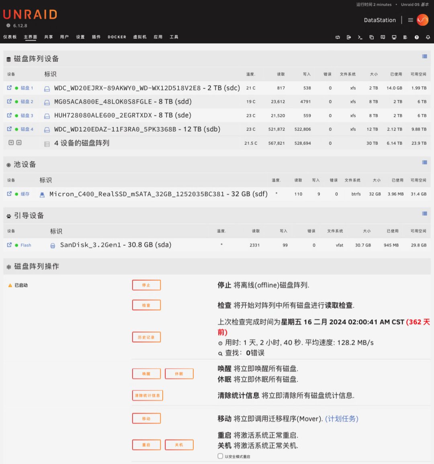Open the disk 2 (sdd) external-link icon
This screenshot has height=464, width=434.
pyautogui.click(x=9, y=101)
